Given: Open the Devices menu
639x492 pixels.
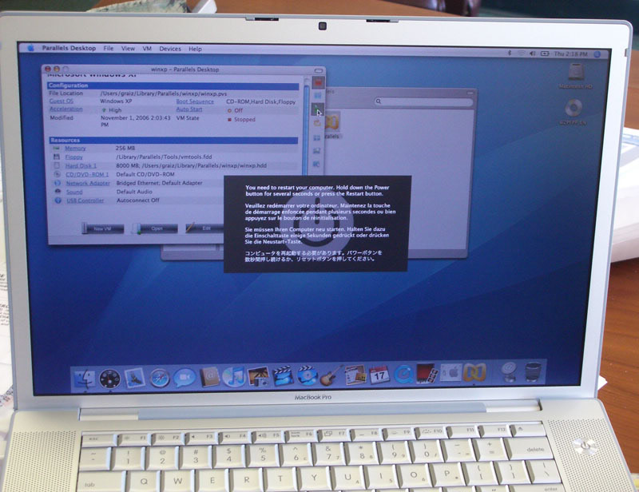Looking at the screenshot, I should pos(170,49).
